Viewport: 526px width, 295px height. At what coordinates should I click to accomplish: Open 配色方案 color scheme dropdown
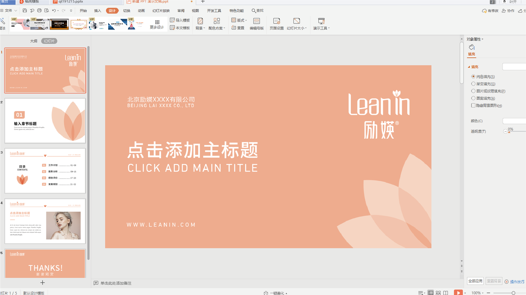click(217, 24)
